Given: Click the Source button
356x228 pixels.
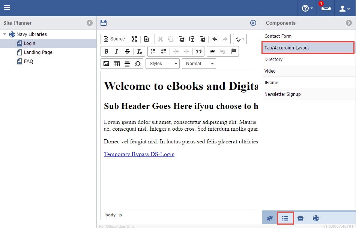Looking at the screenshot, I should pos(114,39).
